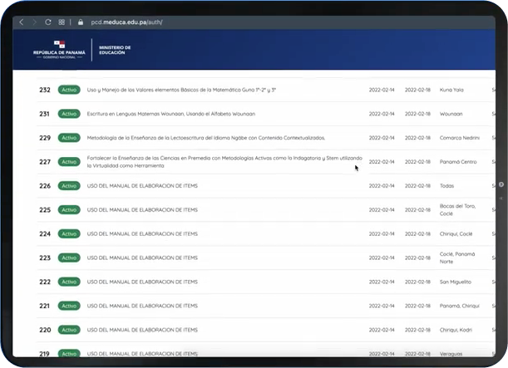Open 'USO DEL MANUAL' title in row 221
The image size is (508, 368).
point(142,306)
